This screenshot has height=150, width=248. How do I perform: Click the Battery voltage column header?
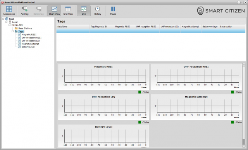[210, 27]
